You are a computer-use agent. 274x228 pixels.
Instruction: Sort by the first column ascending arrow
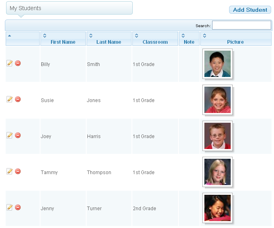(10, 36)
